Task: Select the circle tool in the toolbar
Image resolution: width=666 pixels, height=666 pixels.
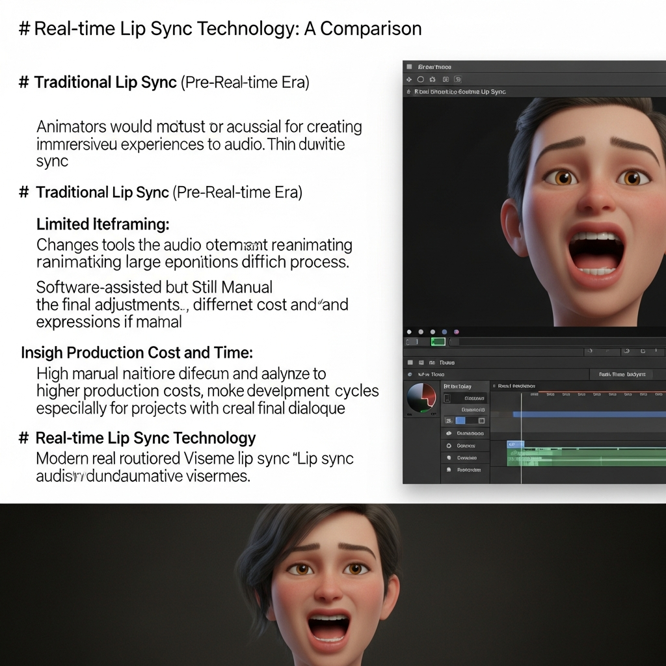Action: [x=421, y=79]
